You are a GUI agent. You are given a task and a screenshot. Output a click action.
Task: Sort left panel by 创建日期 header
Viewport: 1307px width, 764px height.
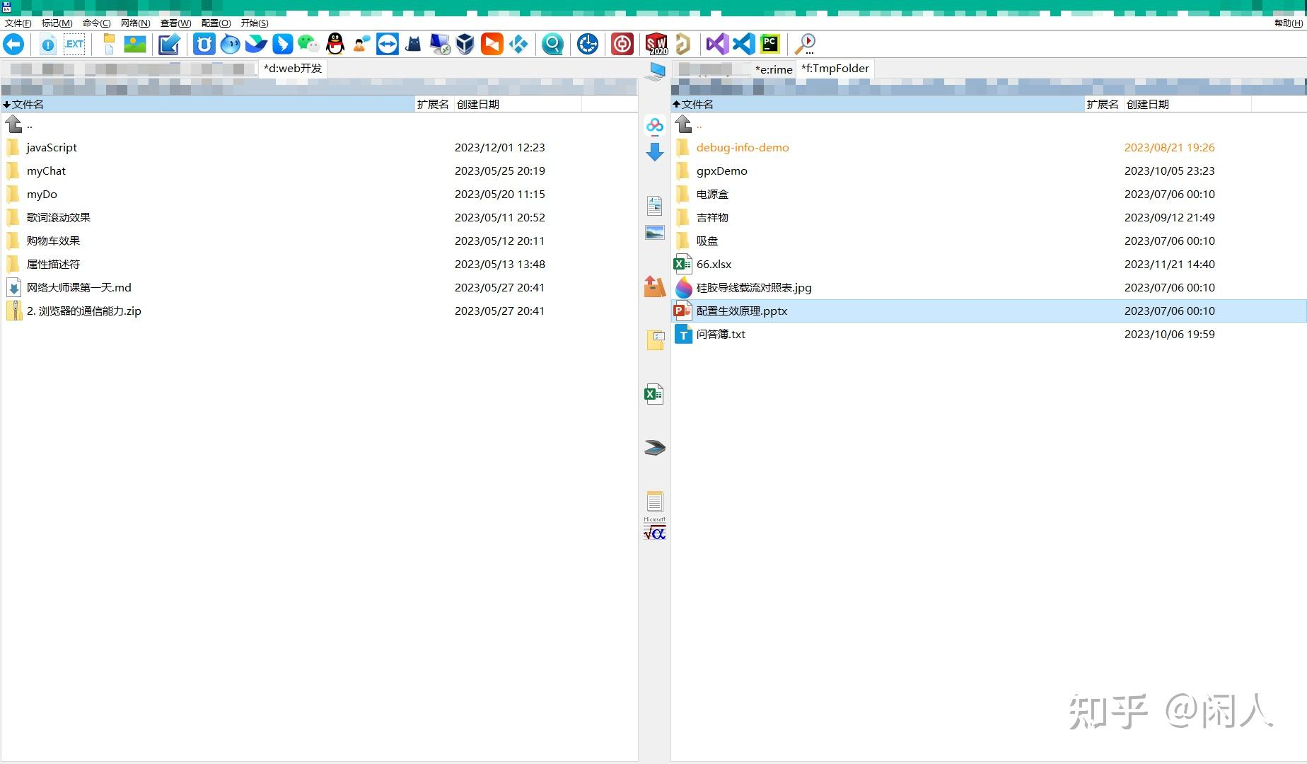click(518, 104)
